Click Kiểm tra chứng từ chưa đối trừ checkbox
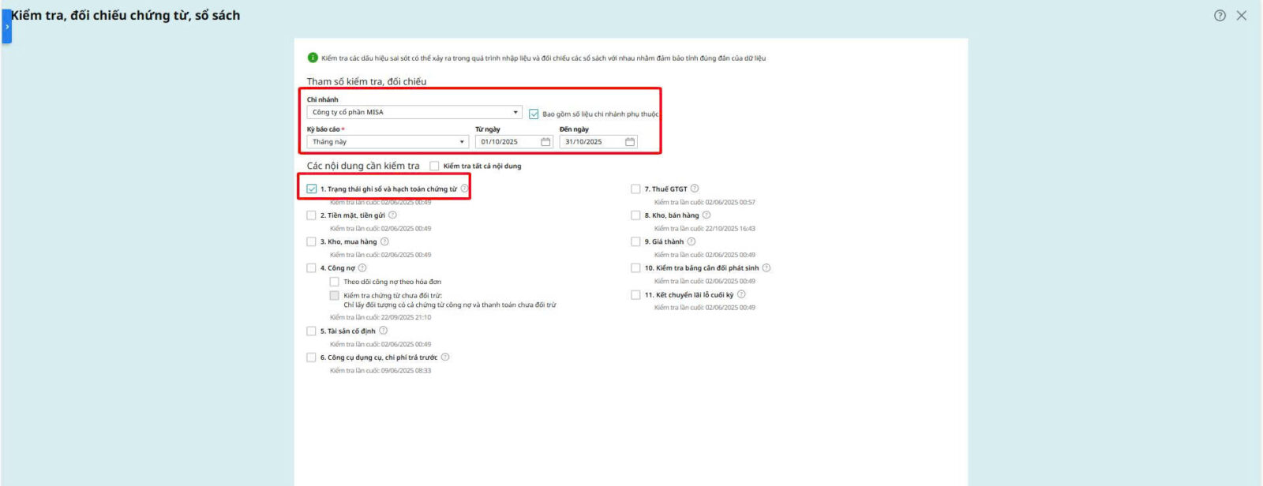The image size is (1263, 486). (x=334, y=296)
